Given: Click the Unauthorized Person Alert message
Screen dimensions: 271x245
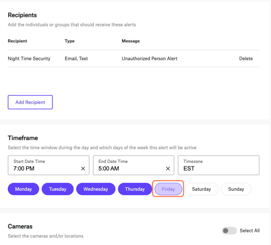Looking at the screenshot, I should pyautogui.click(x=150, y=59).
